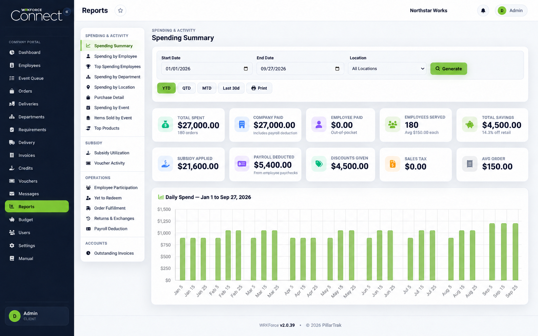Generate the spending report
This screenshot has height=336, width=538.
click(x=448, y=69)
